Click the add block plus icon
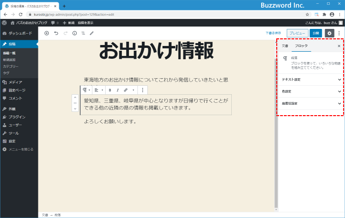Viewport: 345px width, 218px height. point(46,33)
